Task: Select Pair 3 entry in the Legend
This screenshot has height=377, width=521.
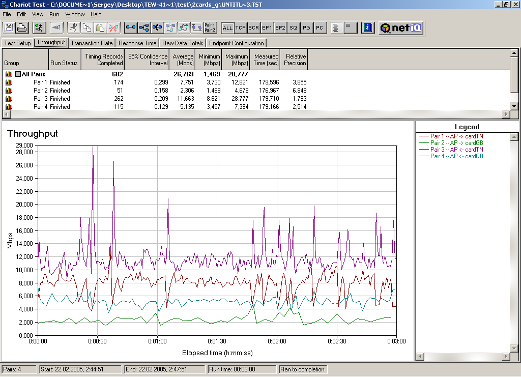Action: click(456, 150)
